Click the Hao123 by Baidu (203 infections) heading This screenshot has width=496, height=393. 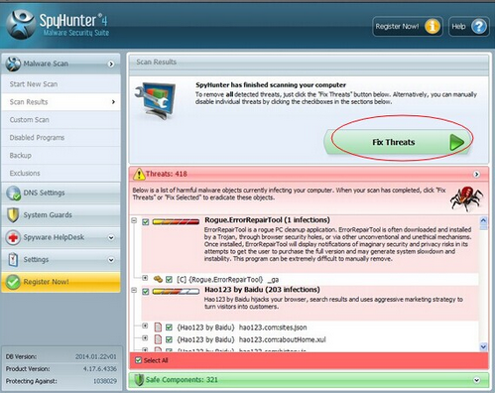click(262, 290)
